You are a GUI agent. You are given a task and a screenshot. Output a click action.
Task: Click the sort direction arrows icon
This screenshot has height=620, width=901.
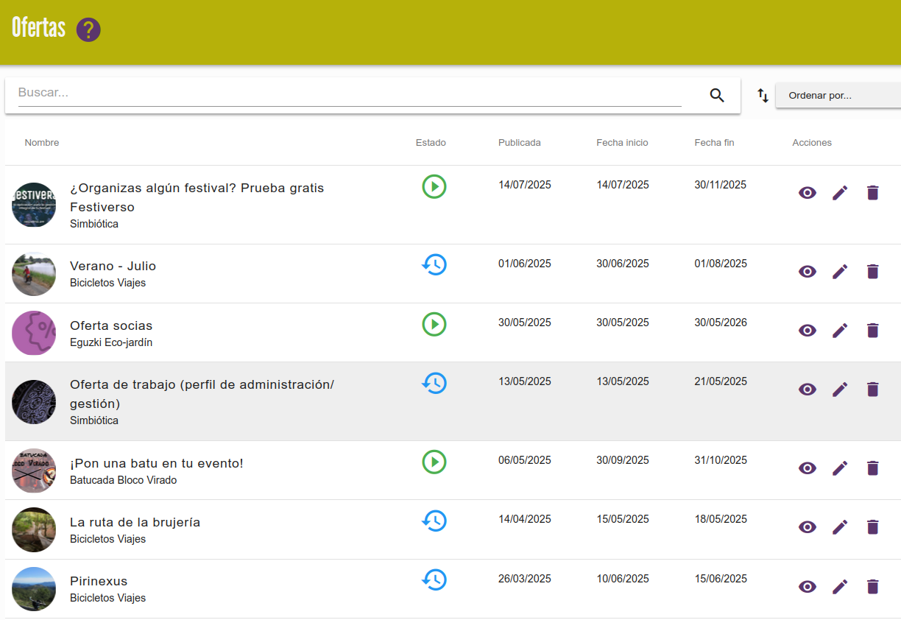click(763, 95)
